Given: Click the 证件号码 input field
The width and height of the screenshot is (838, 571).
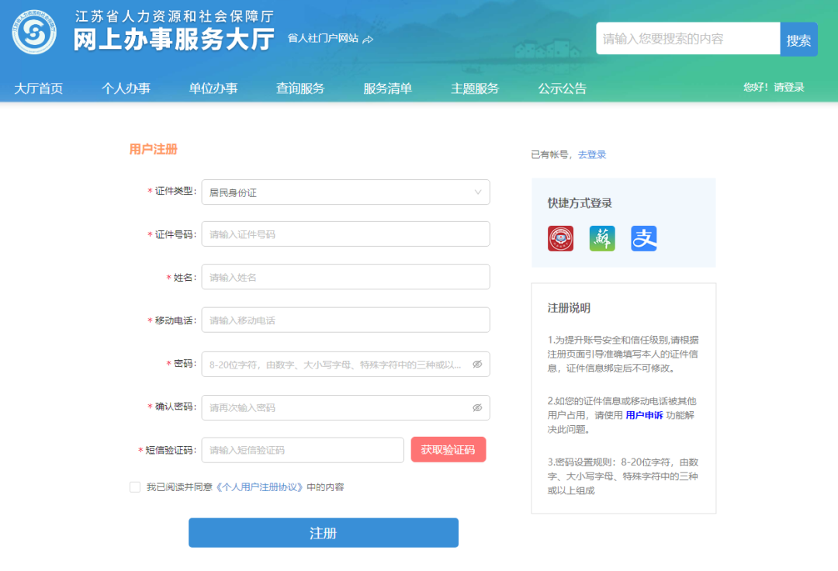Looking at the screenshot, I should pyautogui.click(x=346, y=234).
